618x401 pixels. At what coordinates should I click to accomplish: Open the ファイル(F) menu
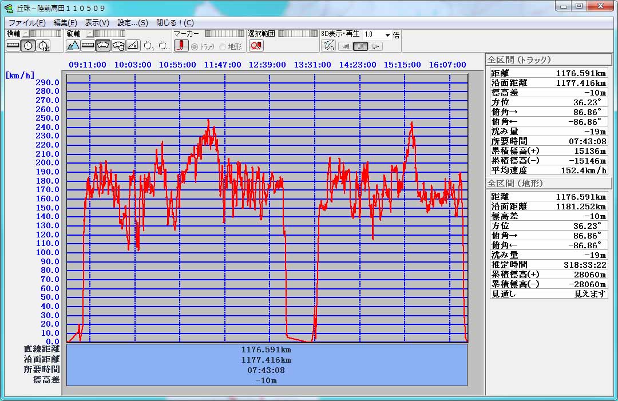point(27,23)
